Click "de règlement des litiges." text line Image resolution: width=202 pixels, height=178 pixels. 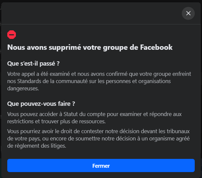point(37,146)
